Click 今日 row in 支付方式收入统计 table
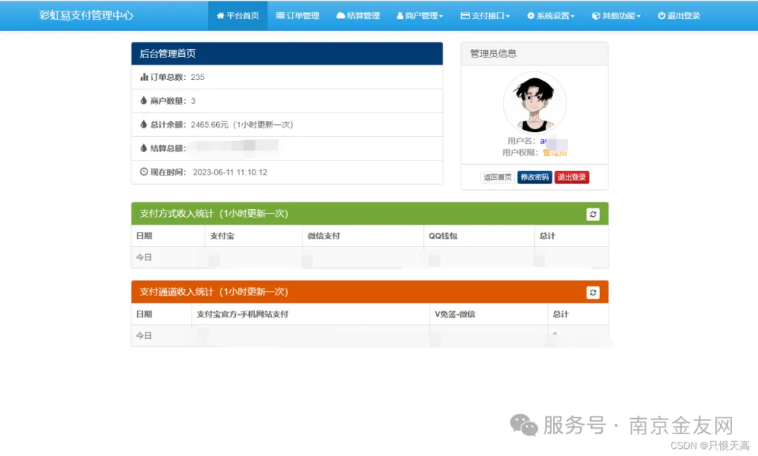The image size is (758, 456). (370, 257)
